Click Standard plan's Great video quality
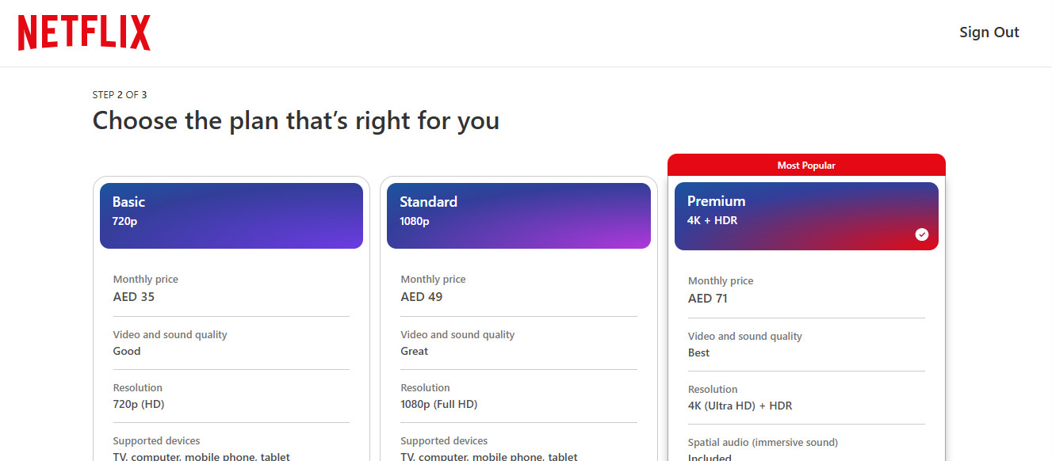 click(x=415, y=351)
